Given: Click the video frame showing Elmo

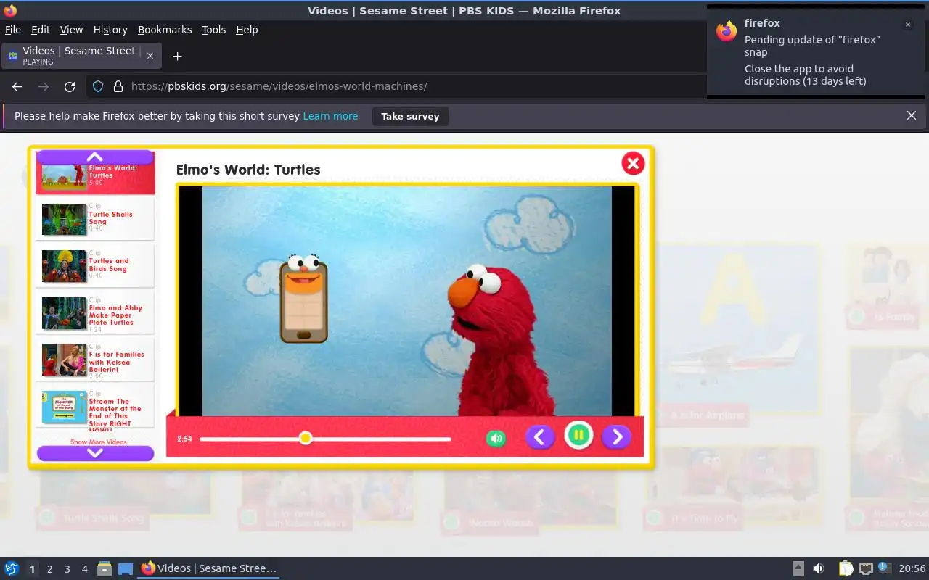Looking at the screenshot, I should tap(407, 301).
